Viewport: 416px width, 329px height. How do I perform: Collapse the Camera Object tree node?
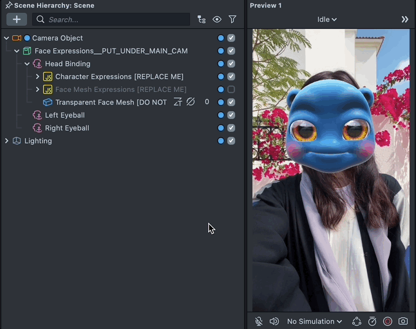coord(6,38)
